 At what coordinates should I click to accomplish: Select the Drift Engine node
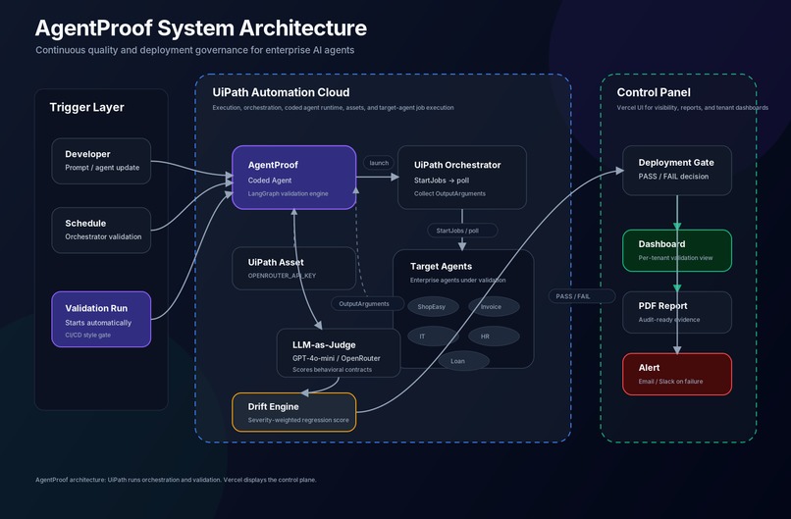(294, 413)
